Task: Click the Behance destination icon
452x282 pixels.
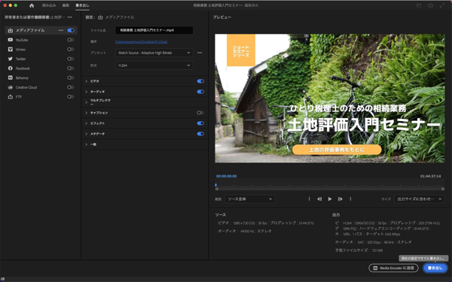Action: pos(11,77)
